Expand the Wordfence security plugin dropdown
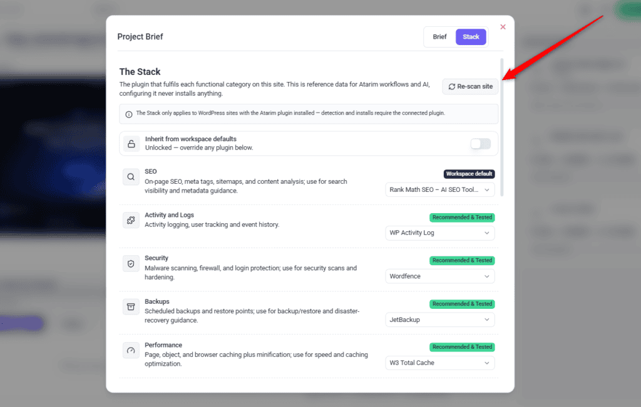This screenshot has height=407, width=641. point(440,276)
